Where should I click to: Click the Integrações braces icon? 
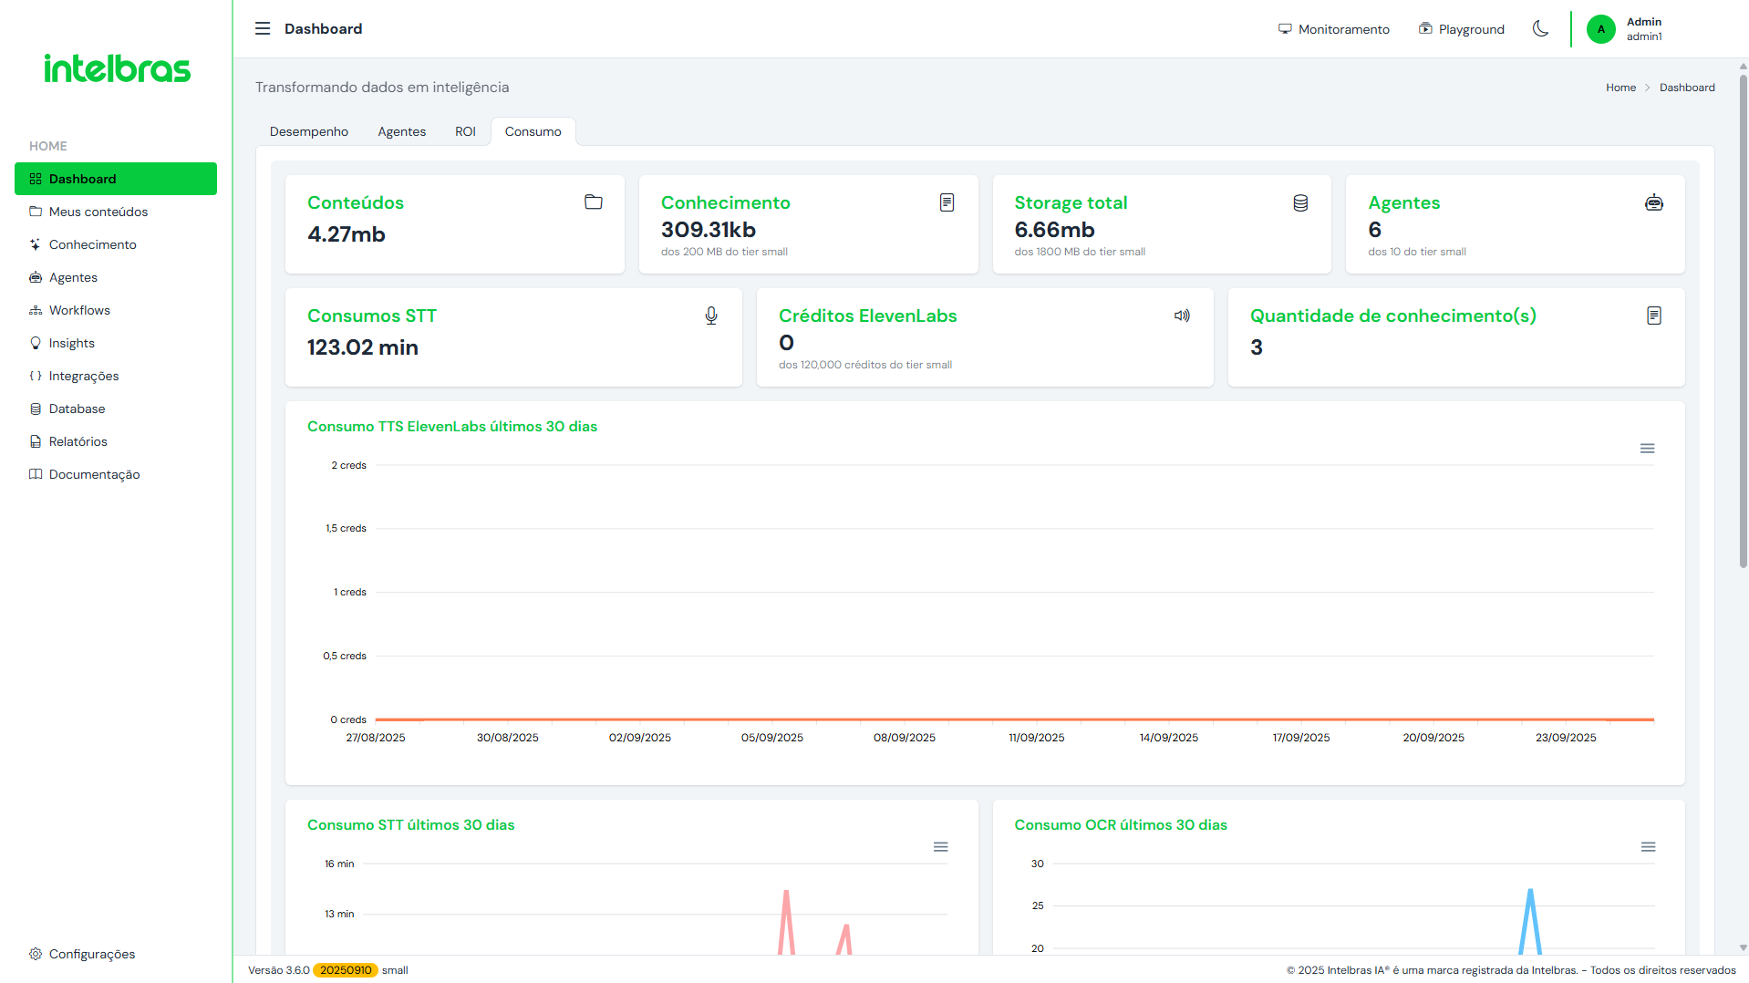(36, 376)
